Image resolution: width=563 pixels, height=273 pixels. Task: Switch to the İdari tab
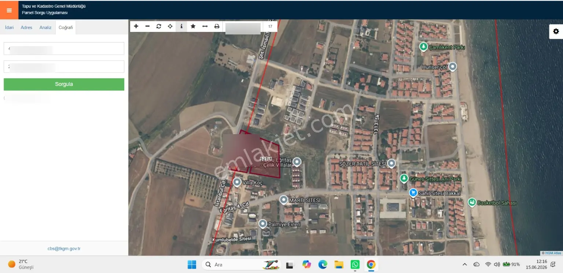pyautogui.click(x=9, y=27)
